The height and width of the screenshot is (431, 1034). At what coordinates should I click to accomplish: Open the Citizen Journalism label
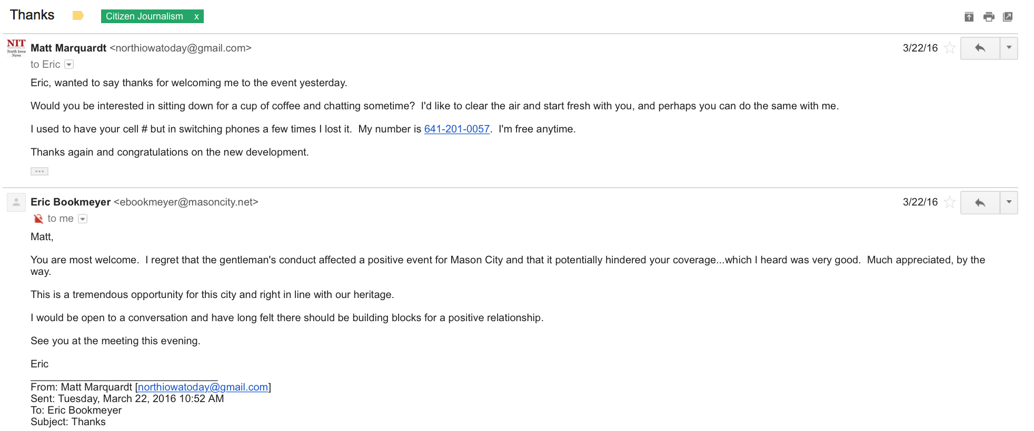(144, 16)
